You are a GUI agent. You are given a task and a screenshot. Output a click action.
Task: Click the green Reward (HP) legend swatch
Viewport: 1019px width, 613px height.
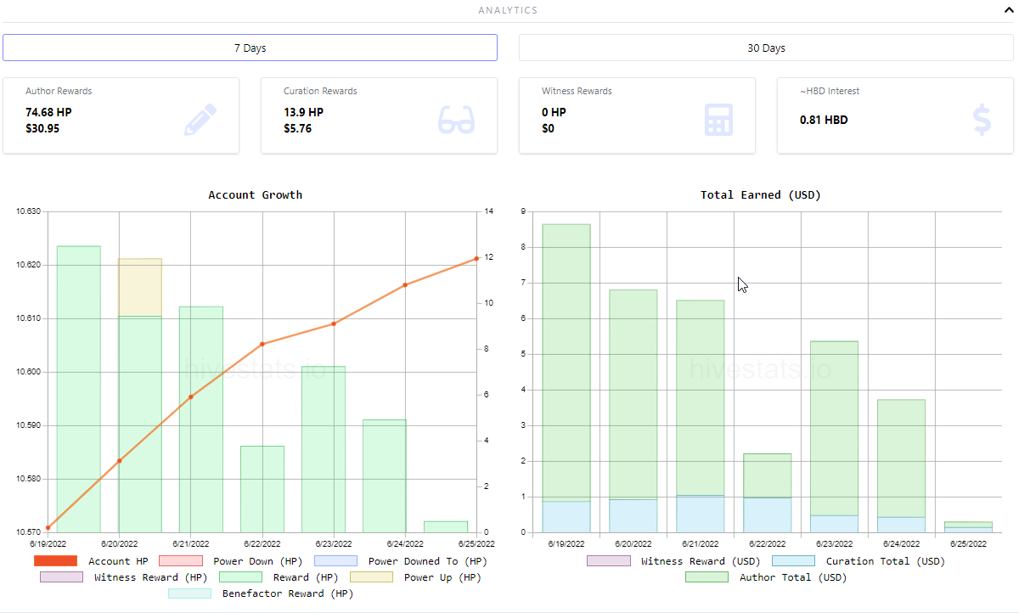click(x=240, y=577)
